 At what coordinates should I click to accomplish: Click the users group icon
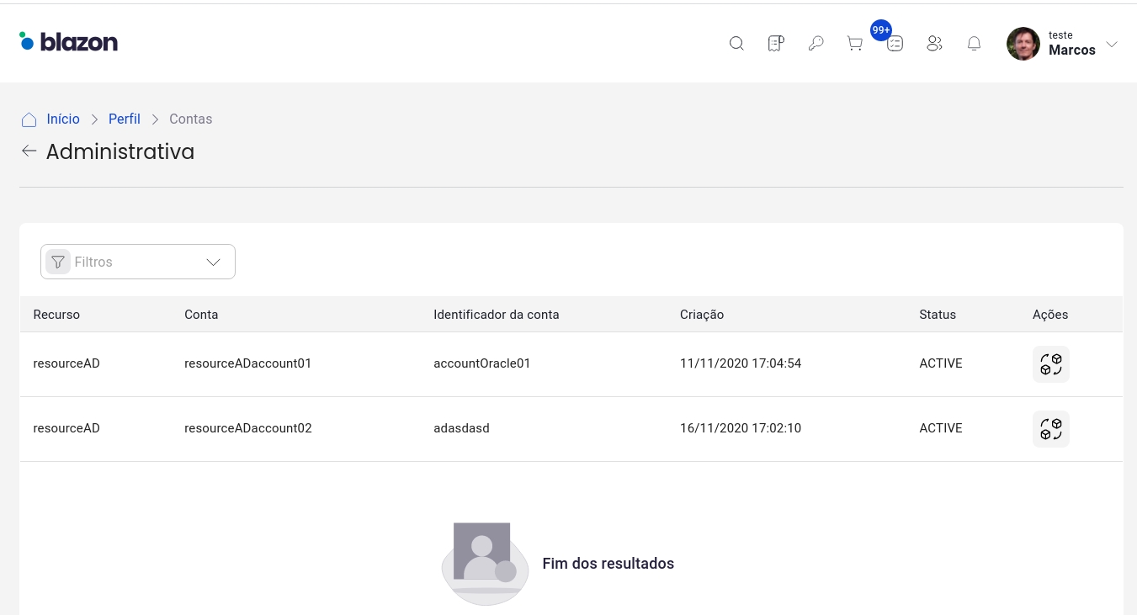pos(934,44)
